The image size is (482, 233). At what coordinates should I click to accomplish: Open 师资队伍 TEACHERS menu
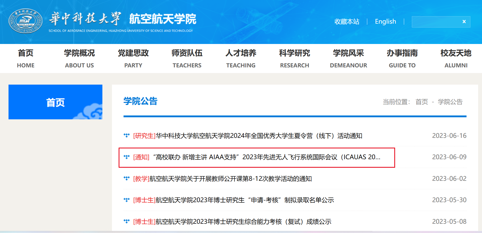click(187, 59)
